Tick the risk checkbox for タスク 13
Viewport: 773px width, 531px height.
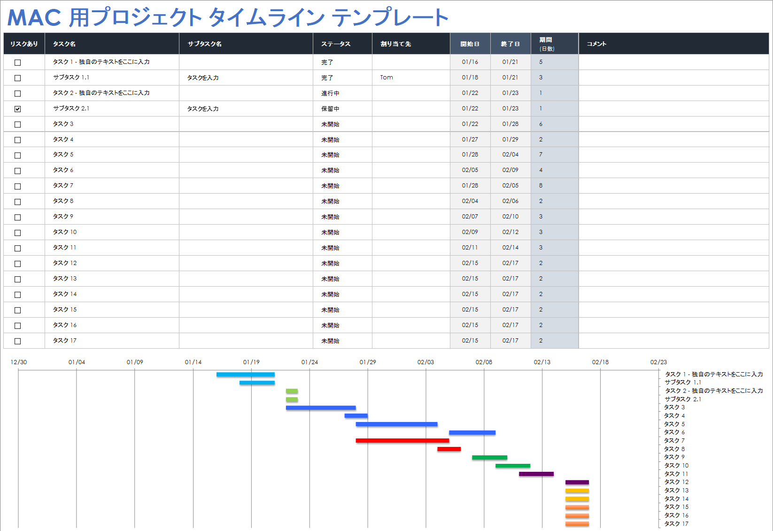point(17,280)
